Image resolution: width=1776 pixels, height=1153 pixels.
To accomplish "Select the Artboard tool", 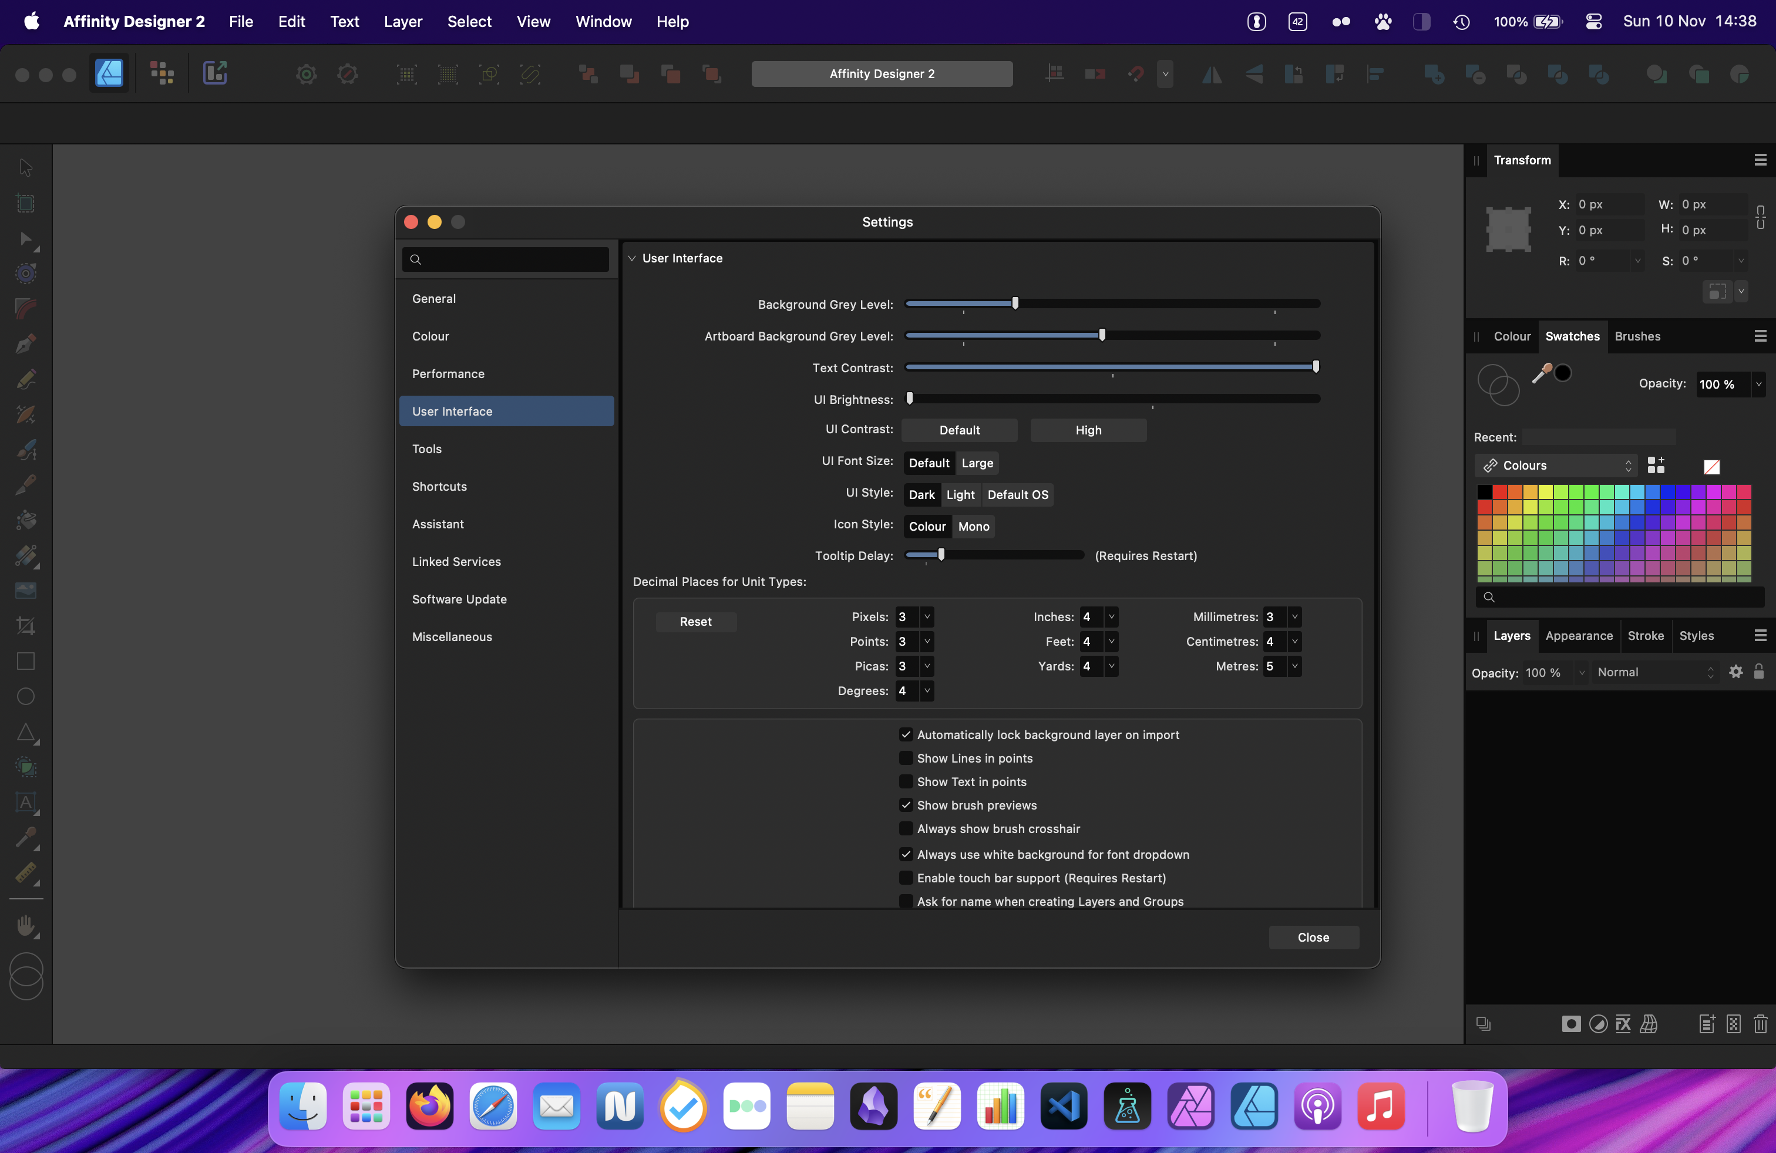I will 25,203.
